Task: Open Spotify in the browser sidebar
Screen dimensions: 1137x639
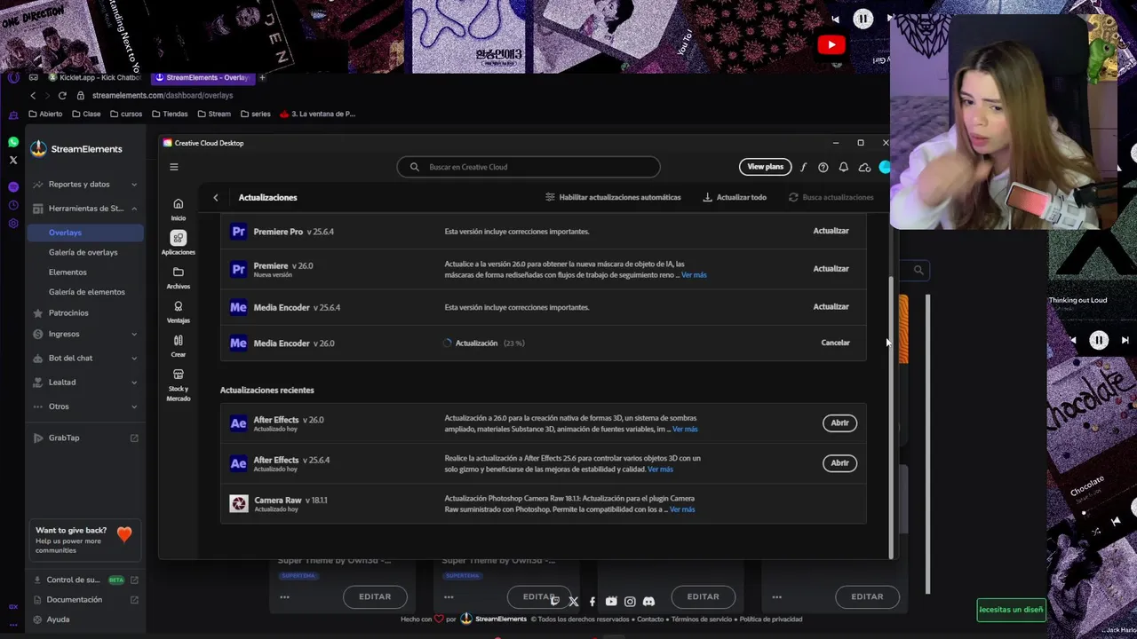Action: pos(13,187)
